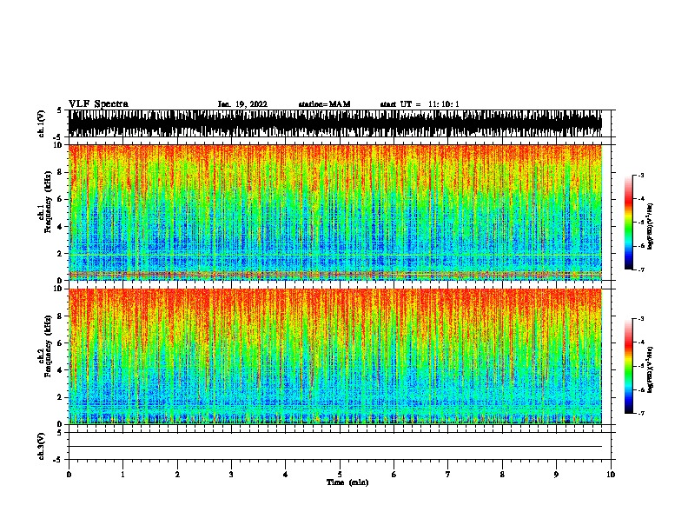The height and width of the screenshot is (532, 688).
Task: Click the ch.1(V) waveform panel
Action: click(x=335, y=123)
